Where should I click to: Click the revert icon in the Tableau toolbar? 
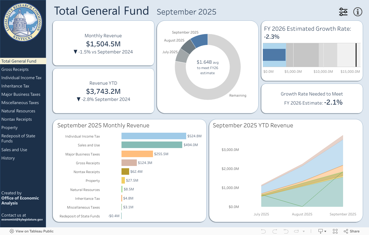pyautogui.click(x=286, y=231)
